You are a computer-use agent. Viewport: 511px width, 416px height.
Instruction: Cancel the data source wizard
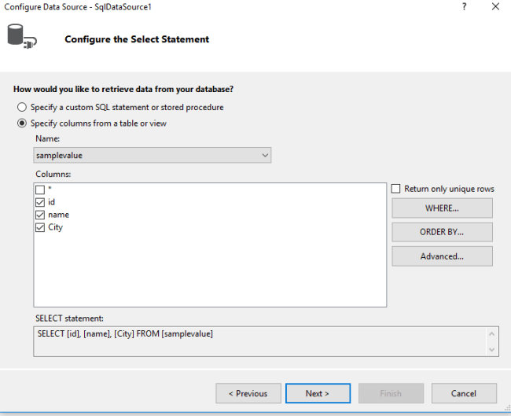(x=464, y=393)
